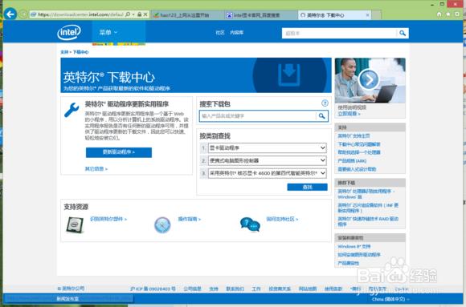Viewport: 466px width, 307px height.
Task: Open the China (简体中文) region selector
Action: [390, 299]
